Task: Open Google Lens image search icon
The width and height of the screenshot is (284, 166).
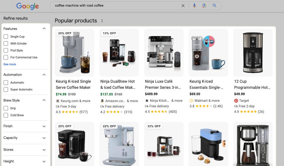Action: coord(204,6)
